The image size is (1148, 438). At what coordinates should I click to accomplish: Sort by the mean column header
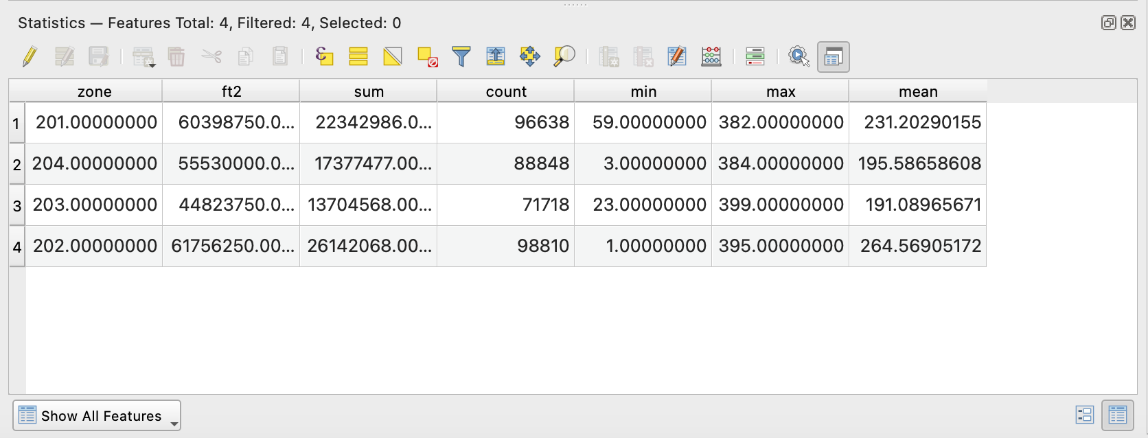click(x=918, y=91)
